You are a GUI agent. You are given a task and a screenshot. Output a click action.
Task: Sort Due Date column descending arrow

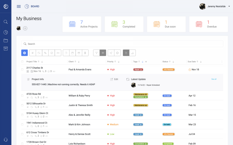201,62
